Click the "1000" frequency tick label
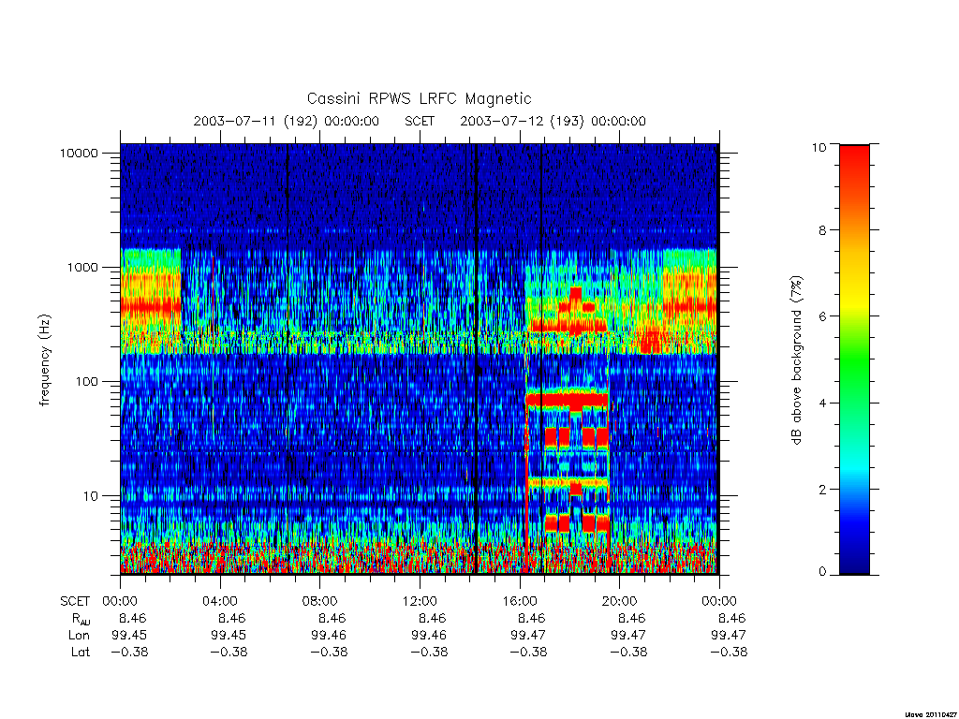959x719 pixels. point(82,267)
